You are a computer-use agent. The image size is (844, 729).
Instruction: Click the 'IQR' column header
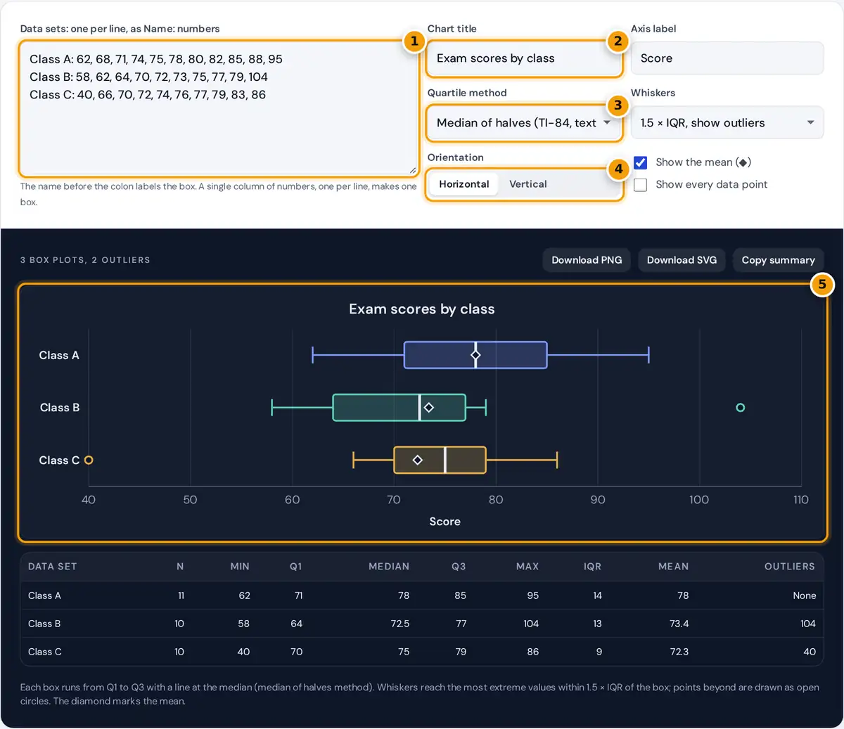click(593, 567)
